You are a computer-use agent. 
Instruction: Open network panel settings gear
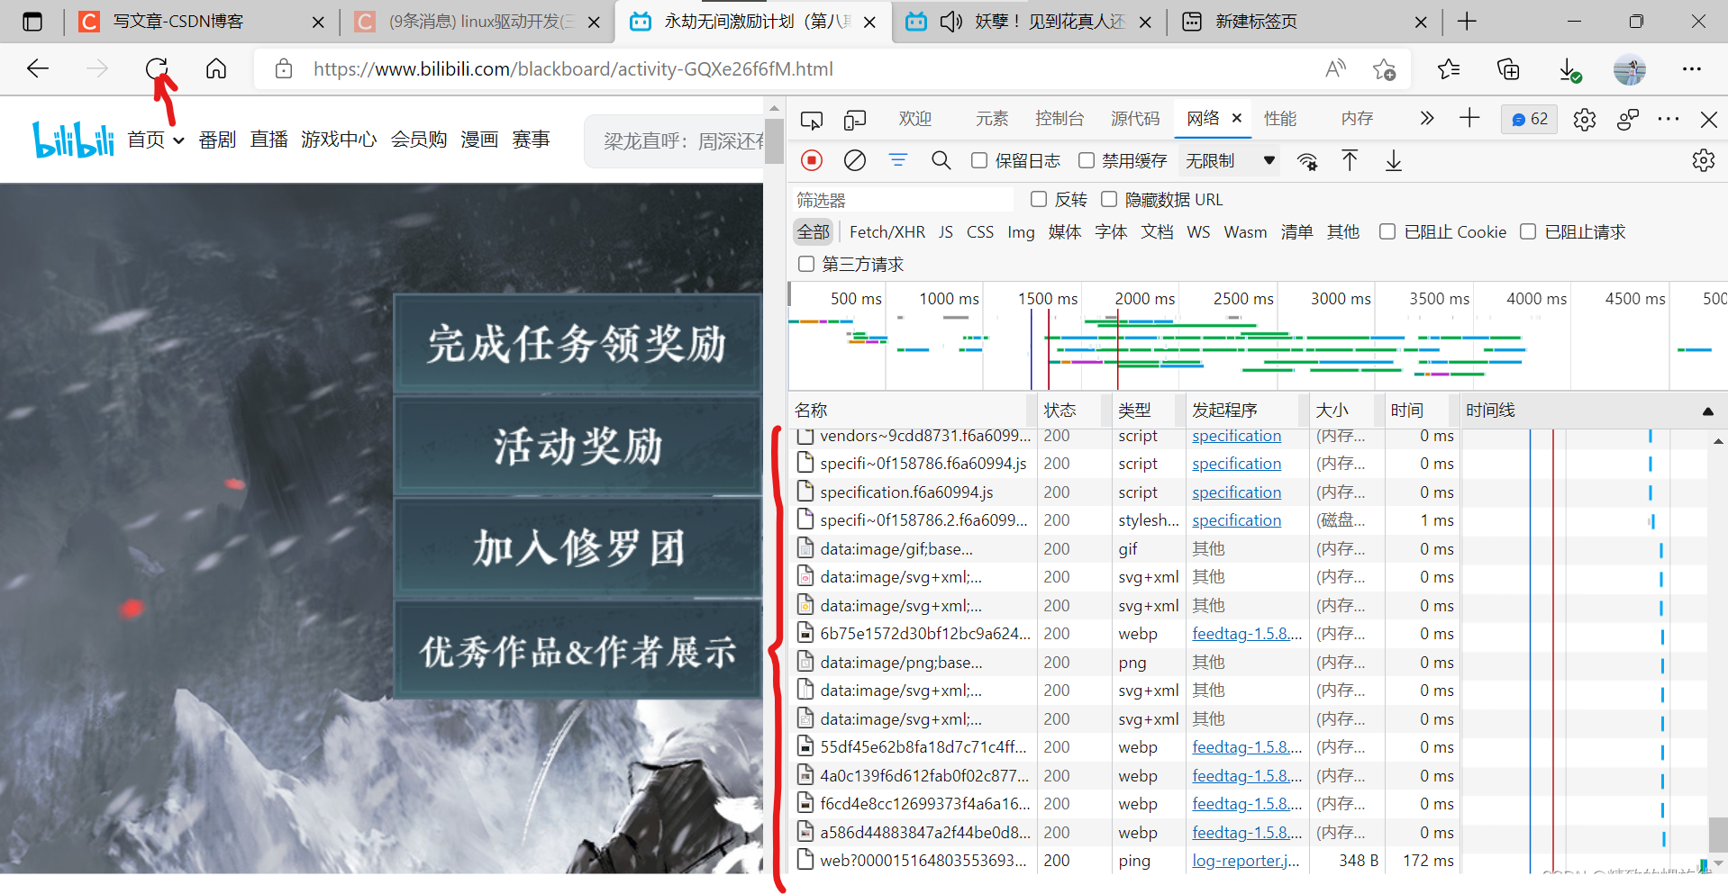click(x=1703, y=160)
